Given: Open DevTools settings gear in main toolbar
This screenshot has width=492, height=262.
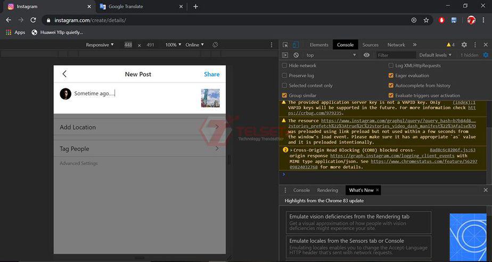Looking at the screenshot, I should click(x=464, y=45).
